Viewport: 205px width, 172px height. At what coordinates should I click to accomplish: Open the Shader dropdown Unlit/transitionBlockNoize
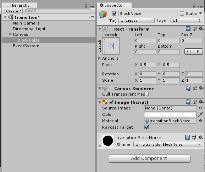pyautogui.click(x=168, y=145)
